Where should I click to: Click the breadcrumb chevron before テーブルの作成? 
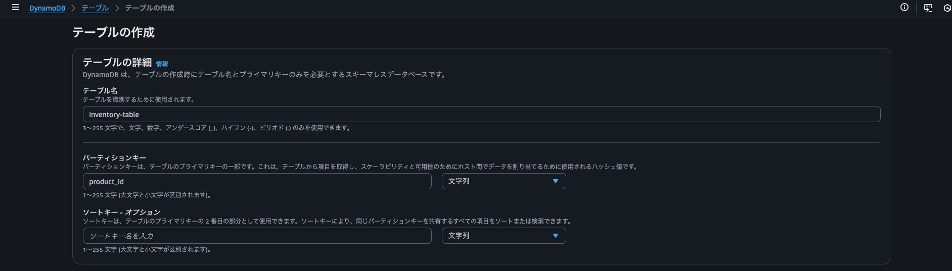(117, 8)
